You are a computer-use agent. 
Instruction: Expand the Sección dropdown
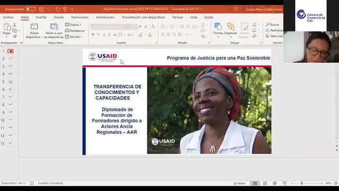point(74,37)
